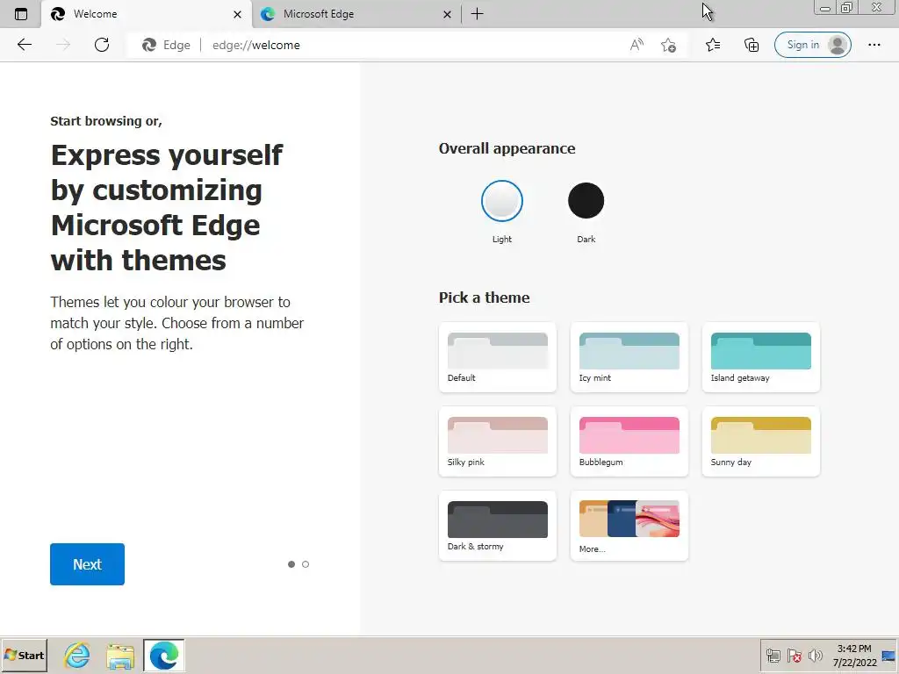Screen dimensions: 899x674
Task: Switch to the Microsoft Edge tab
Action: 356,14
